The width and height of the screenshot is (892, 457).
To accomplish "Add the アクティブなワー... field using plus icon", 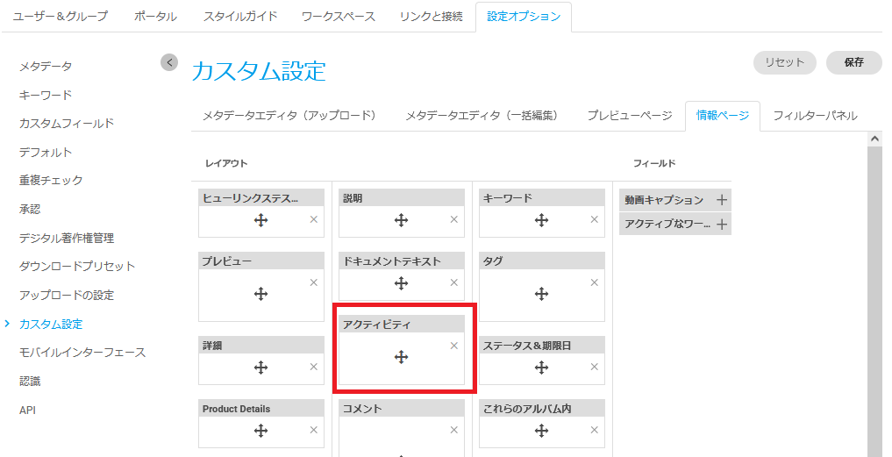I will (722, 225).
